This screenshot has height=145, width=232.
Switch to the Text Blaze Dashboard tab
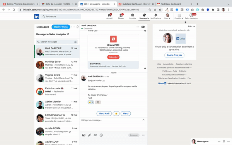tap(175, 4)
